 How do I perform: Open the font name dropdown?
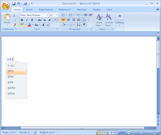pos(47,15)
